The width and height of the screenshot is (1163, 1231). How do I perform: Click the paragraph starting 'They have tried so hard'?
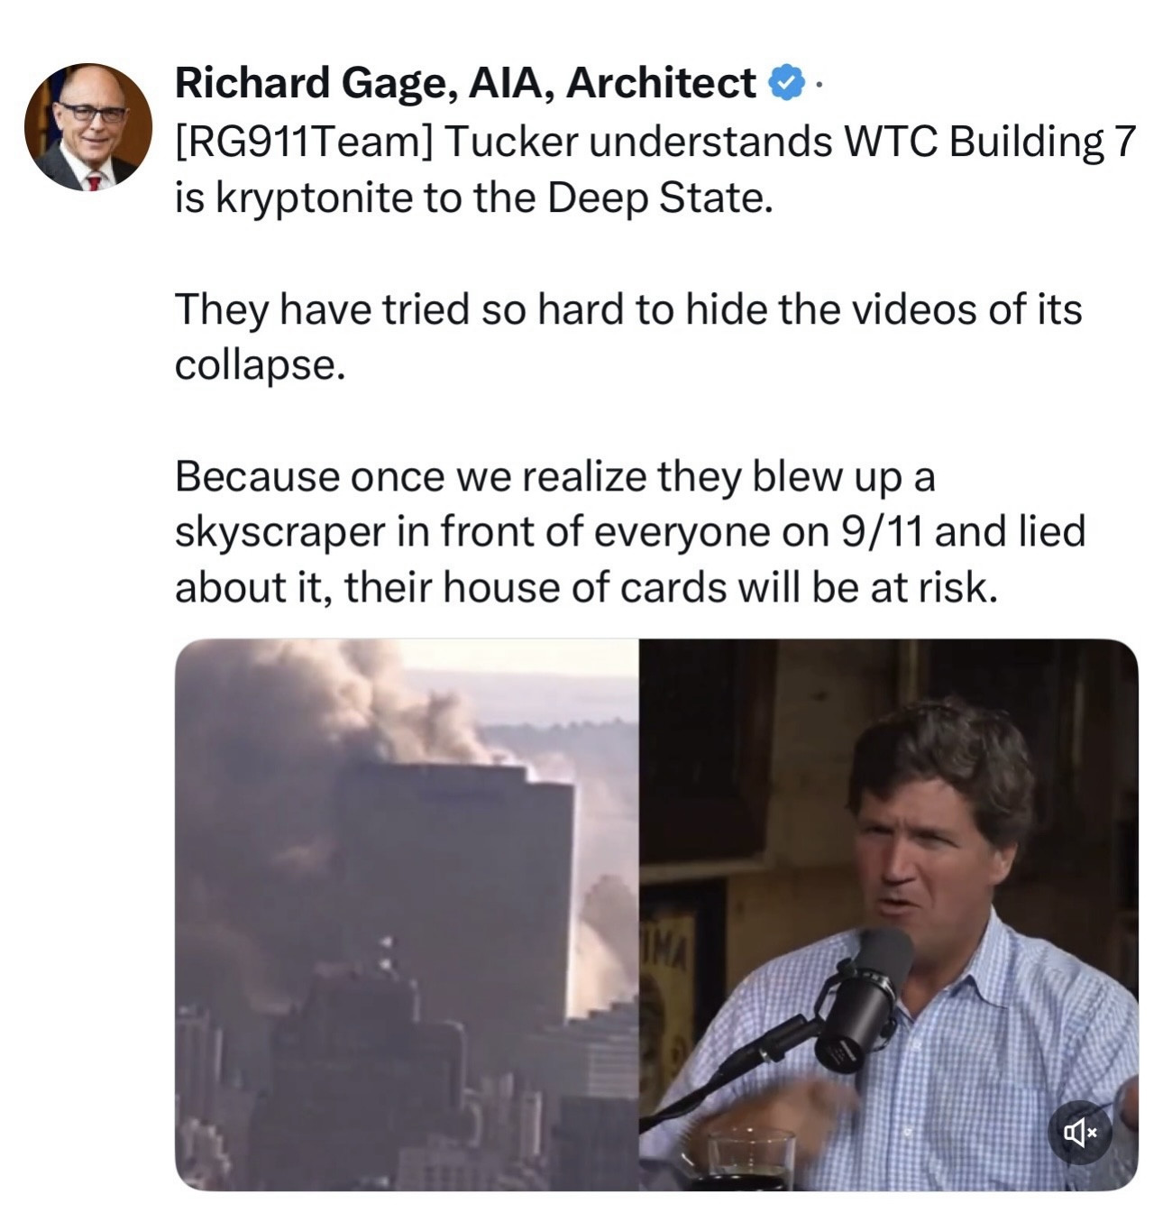[627, 337]
